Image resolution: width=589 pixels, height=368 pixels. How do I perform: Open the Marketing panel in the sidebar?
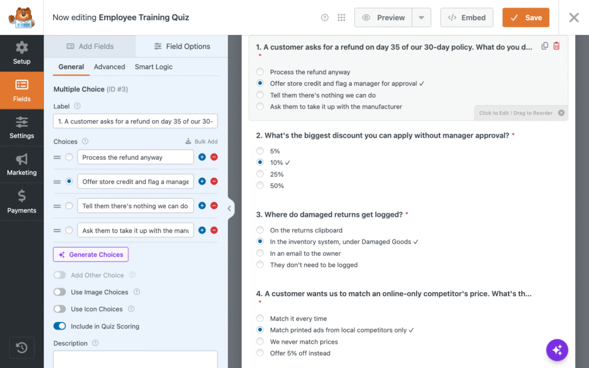coord(22,164)
